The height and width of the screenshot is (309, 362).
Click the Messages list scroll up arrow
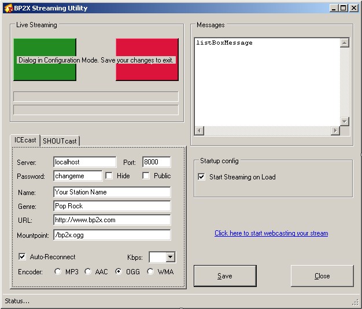(x=345, y=43)
